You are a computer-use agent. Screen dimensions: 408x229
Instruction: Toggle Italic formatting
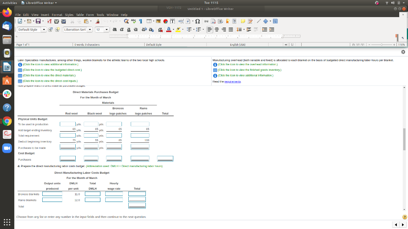[x=122, y=29]
